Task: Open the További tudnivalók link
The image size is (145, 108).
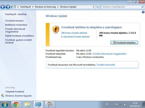Action: 106,65
